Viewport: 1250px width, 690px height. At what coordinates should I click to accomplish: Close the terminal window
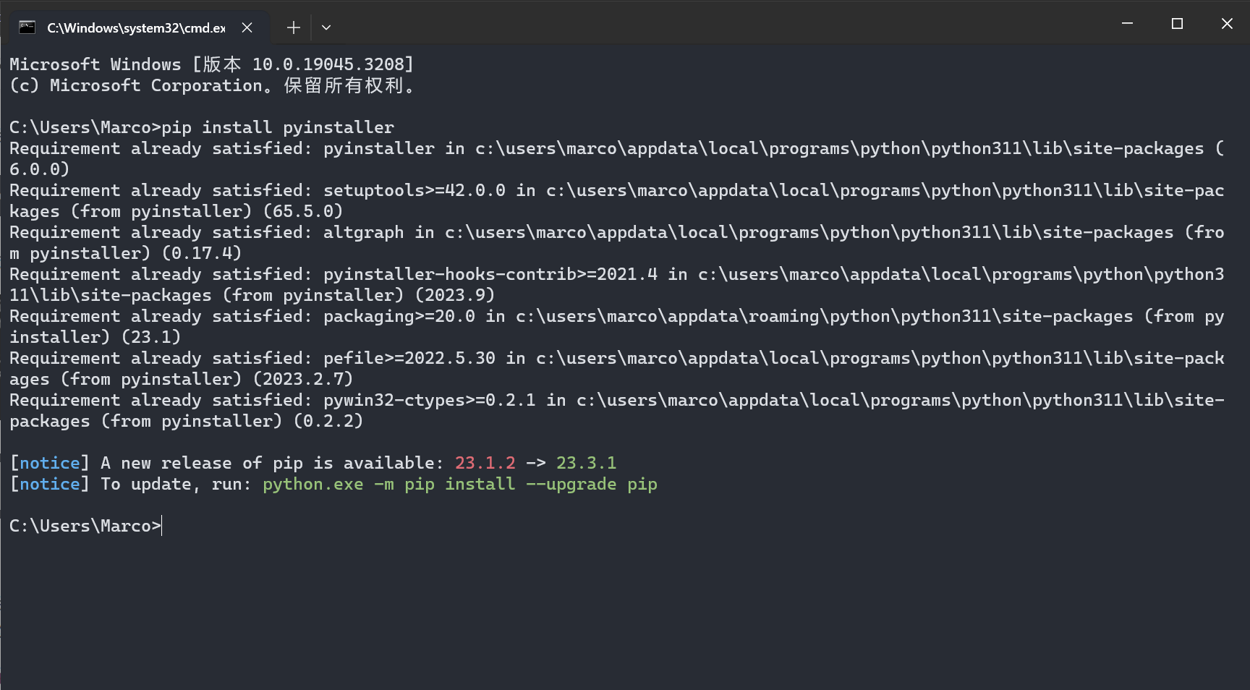(1227, 24)
